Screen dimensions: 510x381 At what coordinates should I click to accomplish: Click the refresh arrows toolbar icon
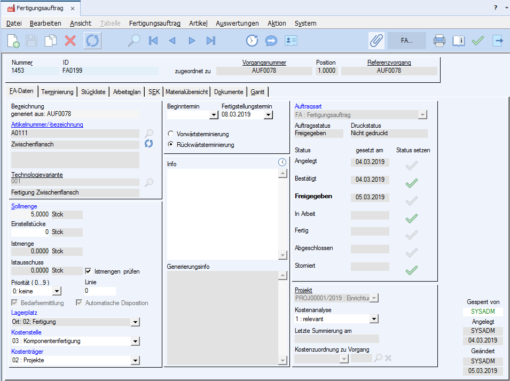[x=92, y=41]
